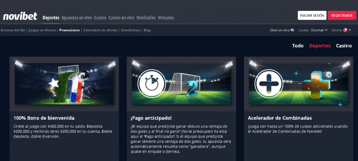Image resolution: width=358 pixels, height=161 pixels.
Task: Open the Noviladies menu item
Action: pyautogui.click(x=146, y=17)
